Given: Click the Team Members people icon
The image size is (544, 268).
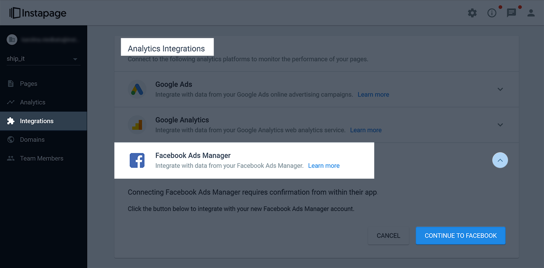Looking at the screenshot, I should click(11, 159).
